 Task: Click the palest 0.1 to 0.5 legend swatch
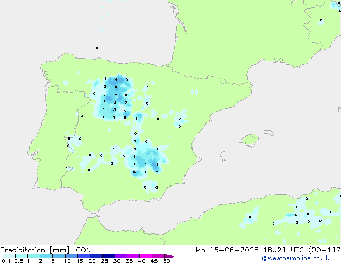pyautogui.click(x=9, y=256)
